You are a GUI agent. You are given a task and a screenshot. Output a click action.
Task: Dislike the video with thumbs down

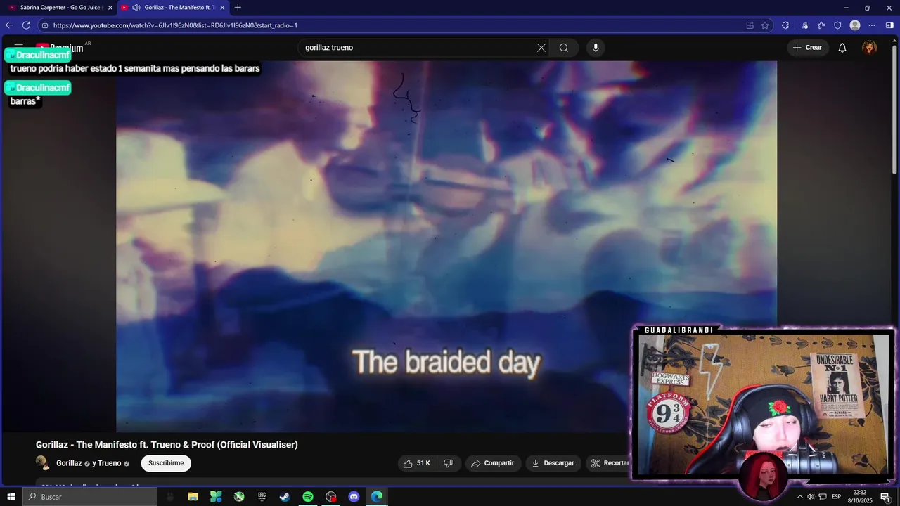pyautogui.click(x=449, y=463)
